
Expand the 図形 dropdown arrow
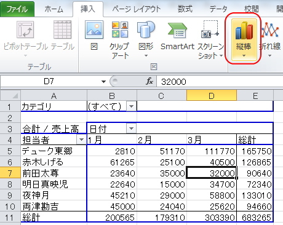pyautogui.click(x=146, y=55)
